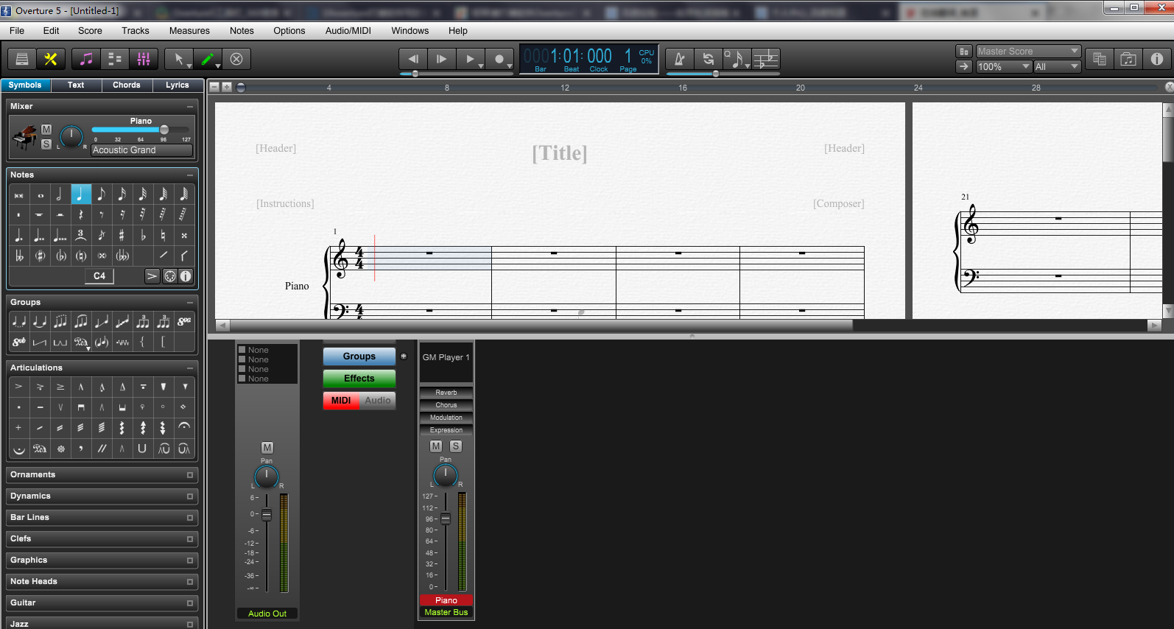Click the metronome icon in toolbar
Viewport: 1174px width, 629px height.
pos(680,59)
